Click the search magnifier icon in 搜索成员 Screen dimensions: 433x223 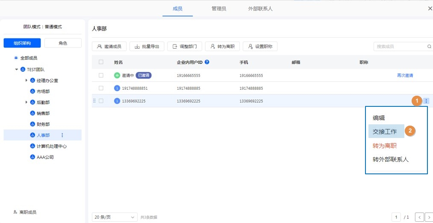pyautogui.click(x=429, y=47)
